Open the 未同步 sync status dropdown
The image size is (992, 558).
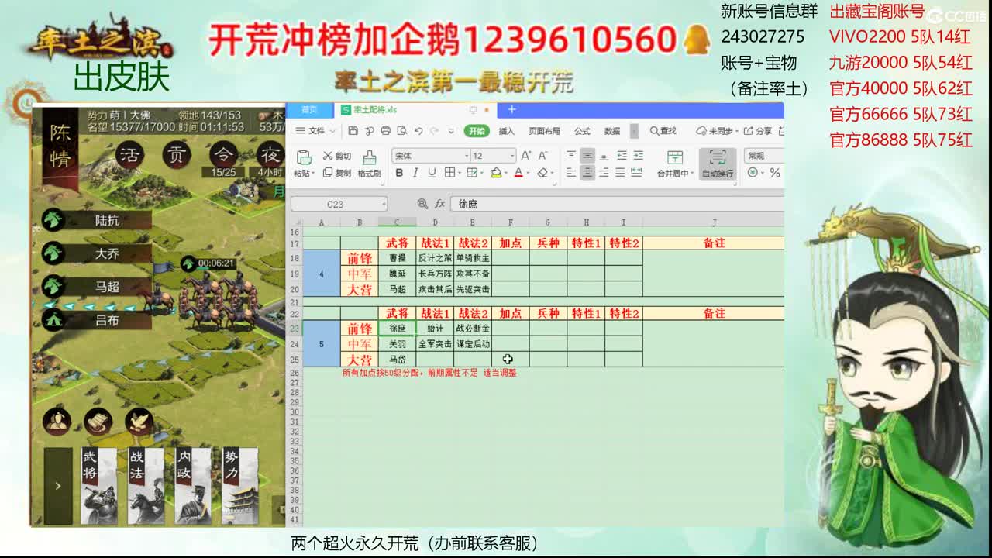[x=717, y=131]
